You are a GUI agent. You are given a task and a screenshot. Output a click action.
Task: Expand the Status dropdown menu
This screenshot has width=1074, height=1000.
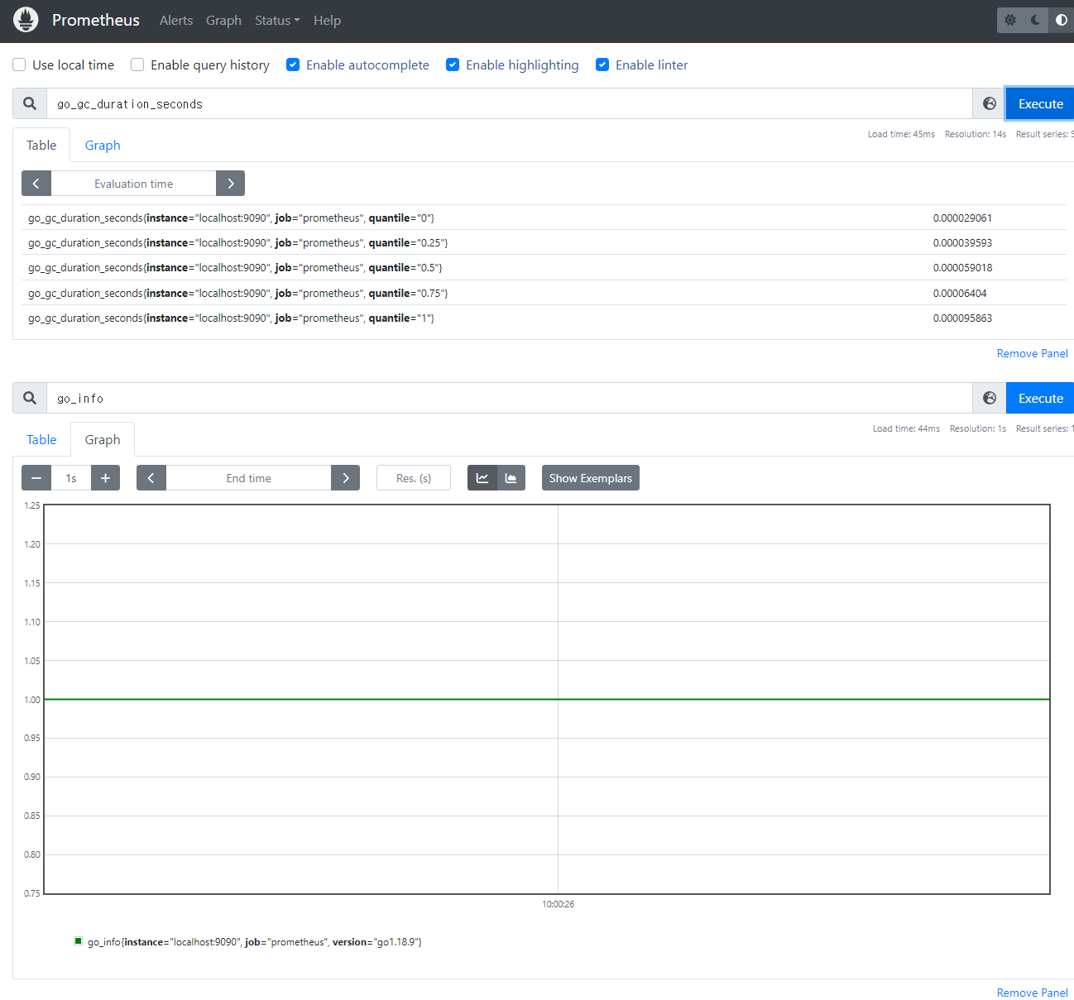[x=277, y=20]
